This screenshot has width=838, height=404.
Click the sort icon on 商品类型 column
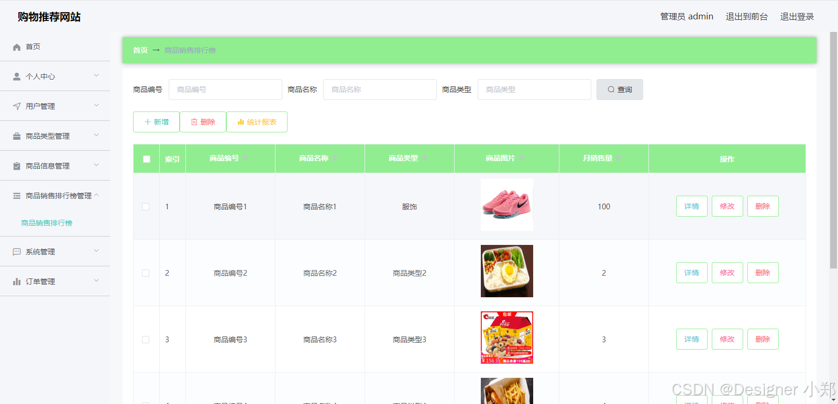click(424, 158)
